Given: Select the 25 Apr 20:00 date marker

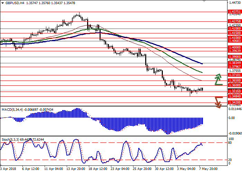Looking at the screenshot, I should [141, 169].
